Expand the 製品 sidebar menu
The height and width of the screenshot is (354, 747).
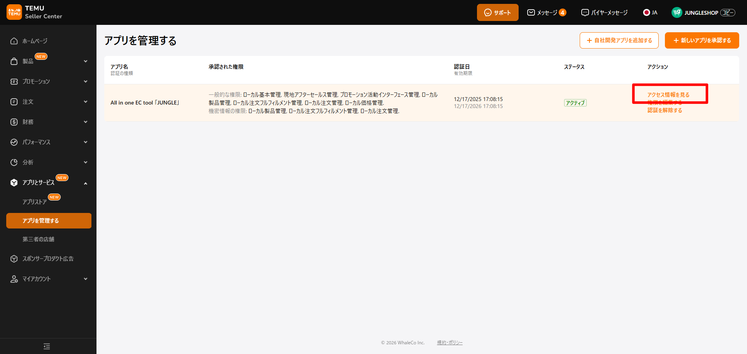pos(86,61)
